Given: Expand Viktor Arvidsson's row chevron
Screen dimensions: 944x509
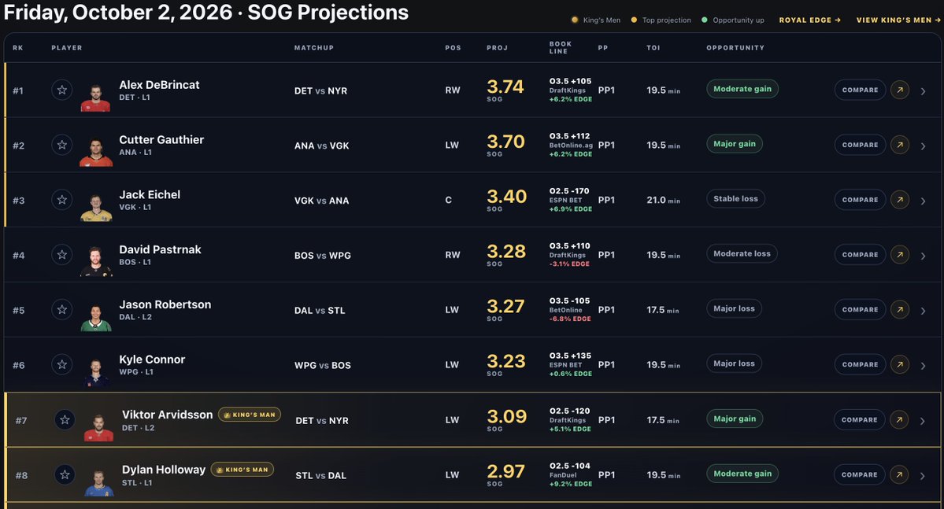Looking at the screenshot, I should (x=922, y=421).
